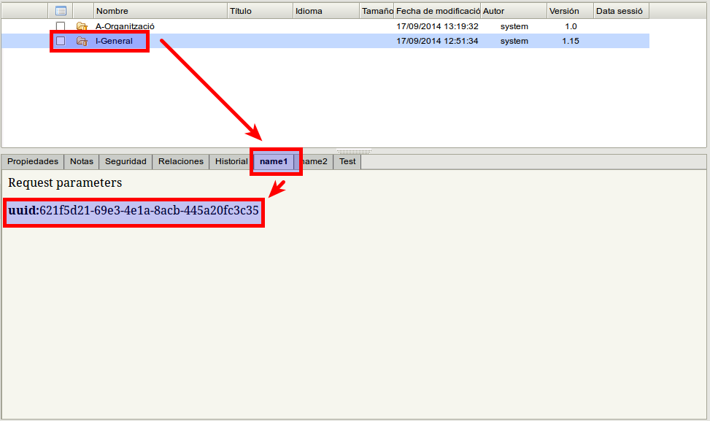Switch to the Notas tab
Viewport: 710px width, 421px height.
pos(82,161)
